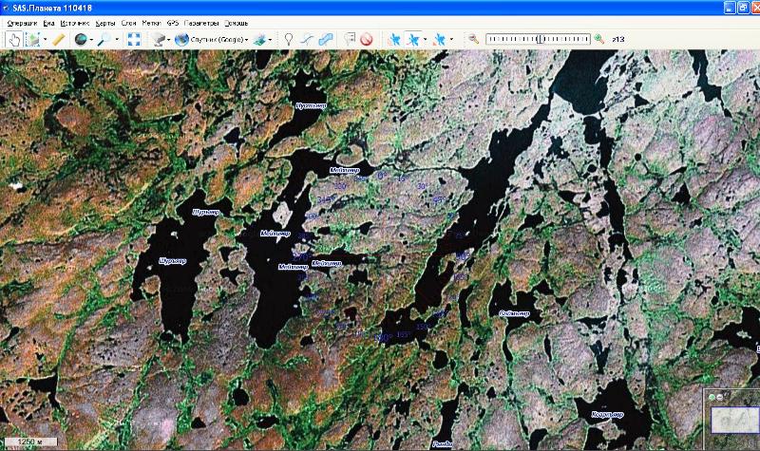The image size is (760, 451).
Task: Click the zoom out magnifier icon
Action: pyautogui.click(x=472, y=39)
